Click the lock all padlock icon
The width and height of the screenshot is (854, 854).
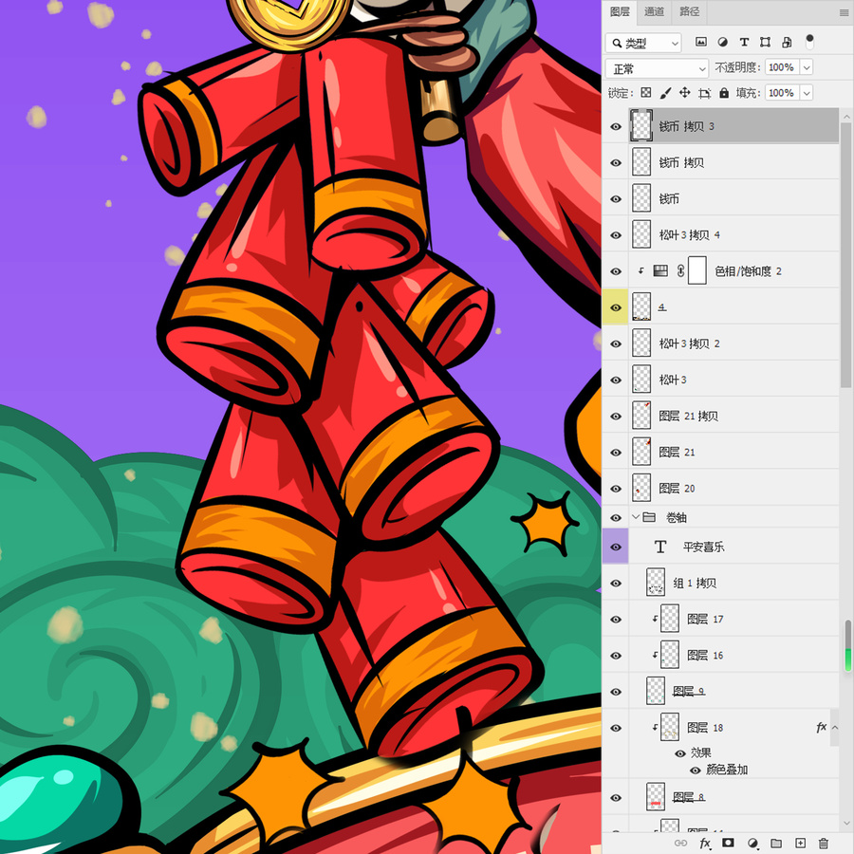[724, 93]
